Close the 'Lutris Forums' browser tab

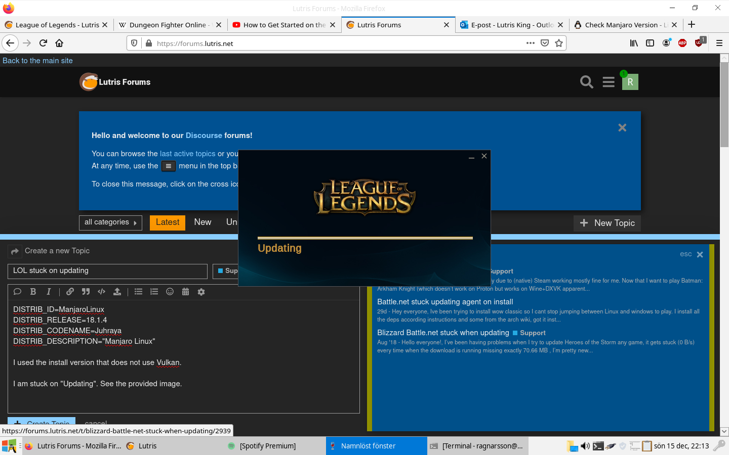pos(447,25)
